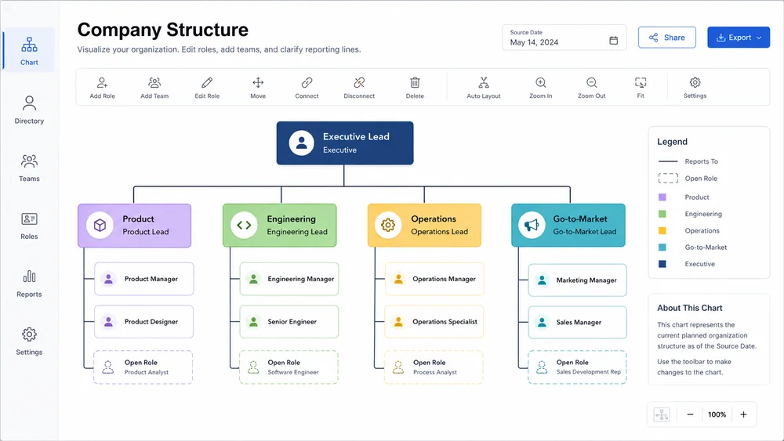Image resolution: width=784 pixels, height=441 pixels.
Task: Click the Open Role dashed legend symbol
Action: [668, 179]
